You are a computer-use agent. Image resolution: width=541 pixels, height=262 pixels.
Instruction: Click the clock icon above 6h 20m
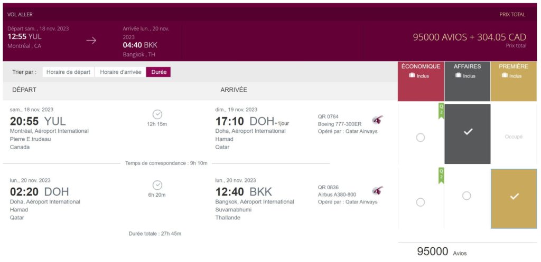157,185
